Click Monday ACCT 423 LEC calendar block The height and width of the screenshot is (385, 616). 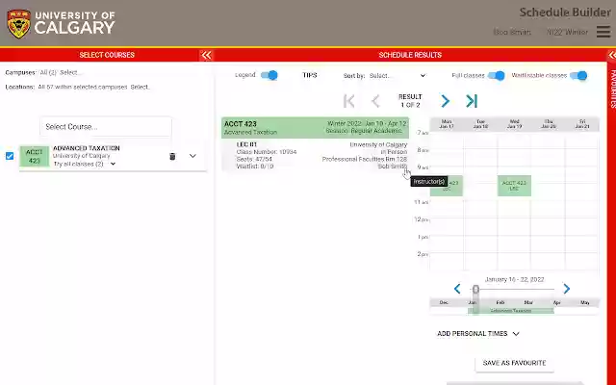tap(447, 186)
